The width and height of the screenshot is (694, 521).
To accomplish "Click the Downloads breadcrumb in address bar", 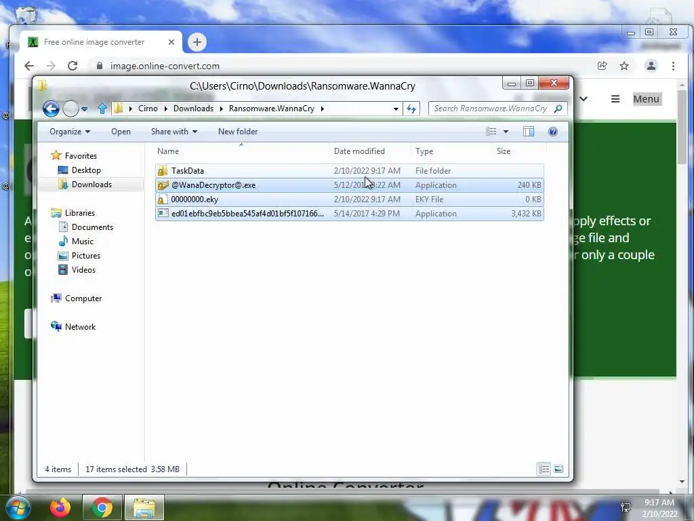I will [193, 109].
